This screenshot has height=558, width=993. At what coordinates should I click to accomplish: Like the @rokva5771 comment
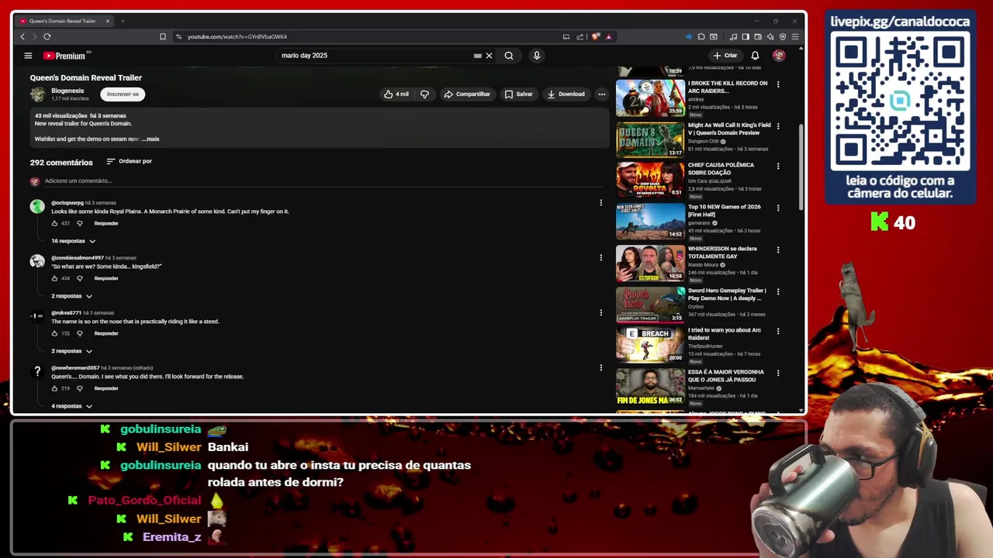pyautogui.click(x=55, y=333)
